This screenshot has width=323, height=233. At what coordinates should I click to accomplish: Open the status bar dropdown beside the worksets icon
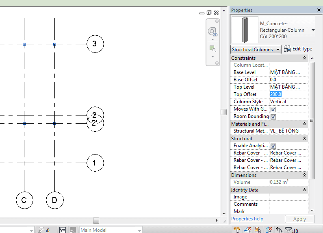click(x=32, y=231)
